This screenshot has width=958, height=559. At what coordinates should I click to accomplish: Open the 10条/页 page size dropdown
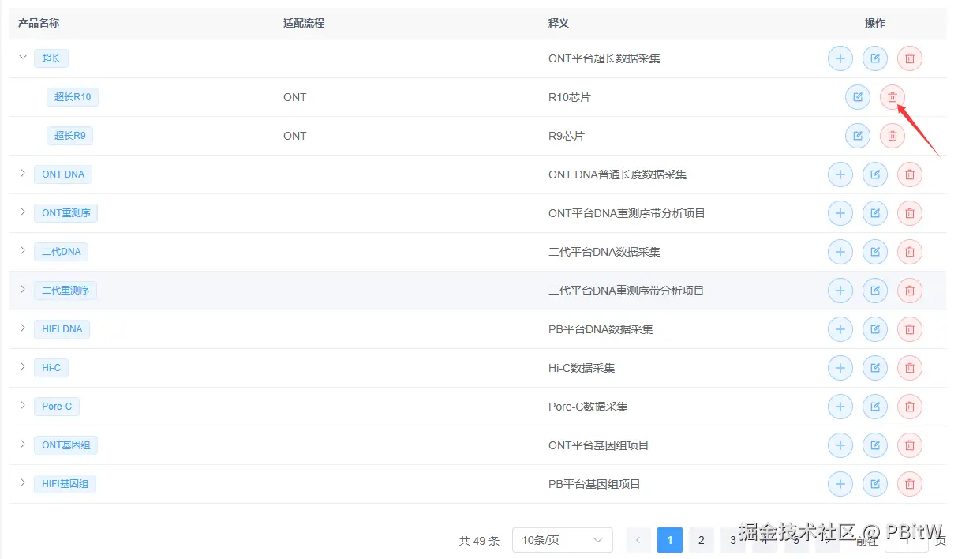click(x=563, y=540)
